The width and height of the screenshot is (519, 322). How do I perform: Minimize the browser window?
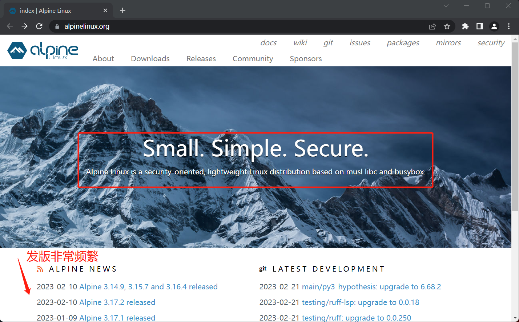[467, 5]
